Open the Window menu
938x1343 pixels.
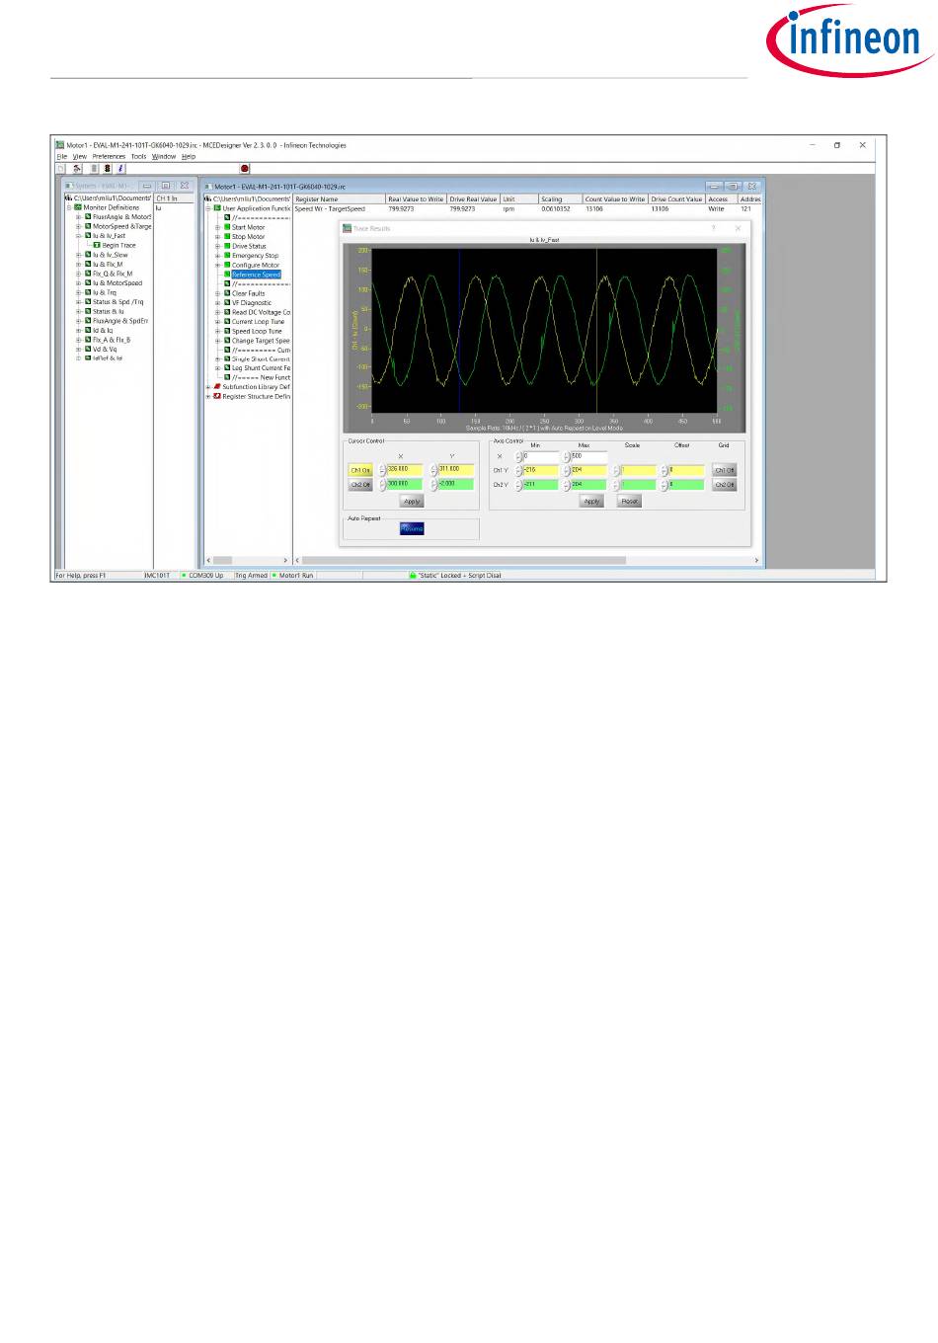click(x=164, y=156)
